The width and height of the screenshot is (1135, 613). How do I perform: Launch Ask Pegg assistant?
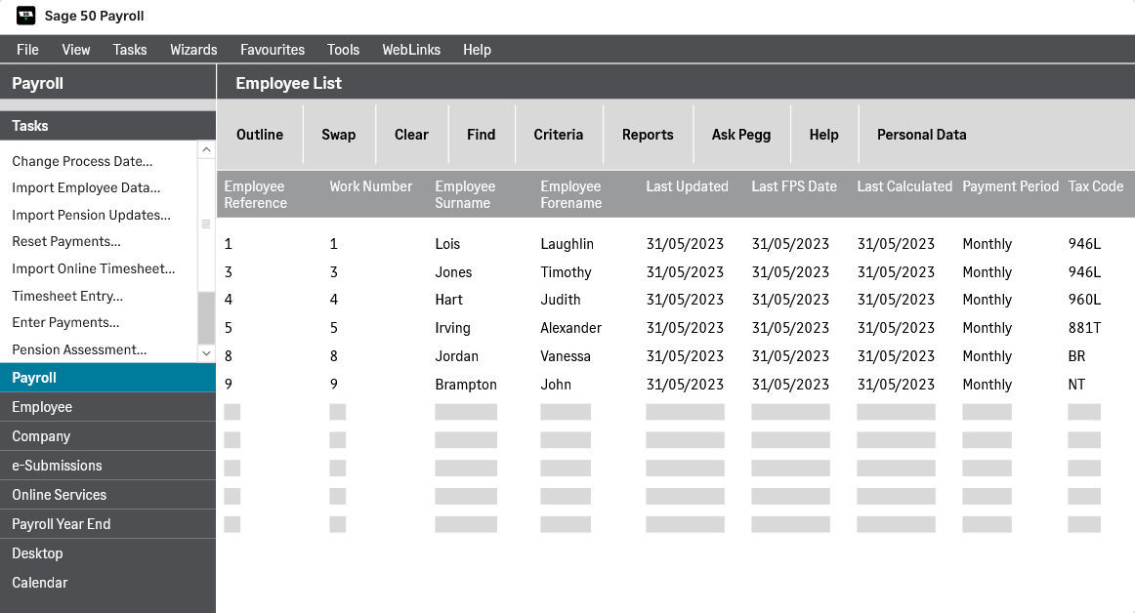(741, 134)
